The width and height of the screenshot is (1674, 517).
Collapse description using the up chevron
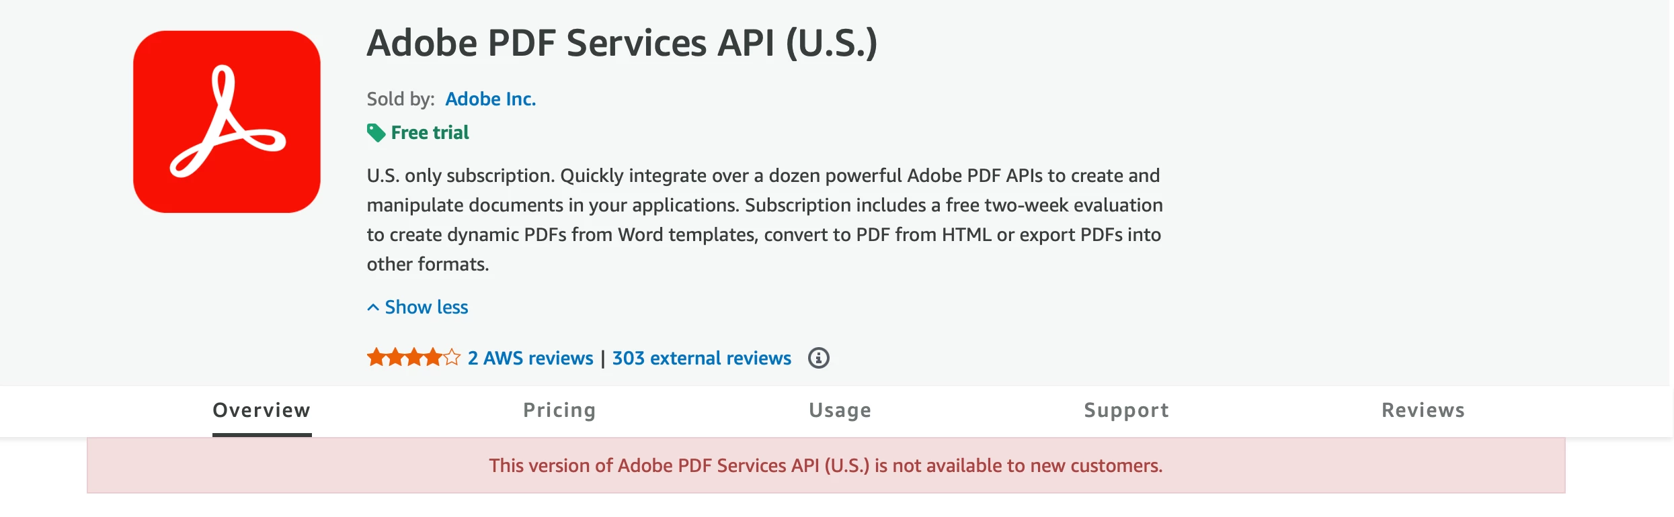point(373,308)
